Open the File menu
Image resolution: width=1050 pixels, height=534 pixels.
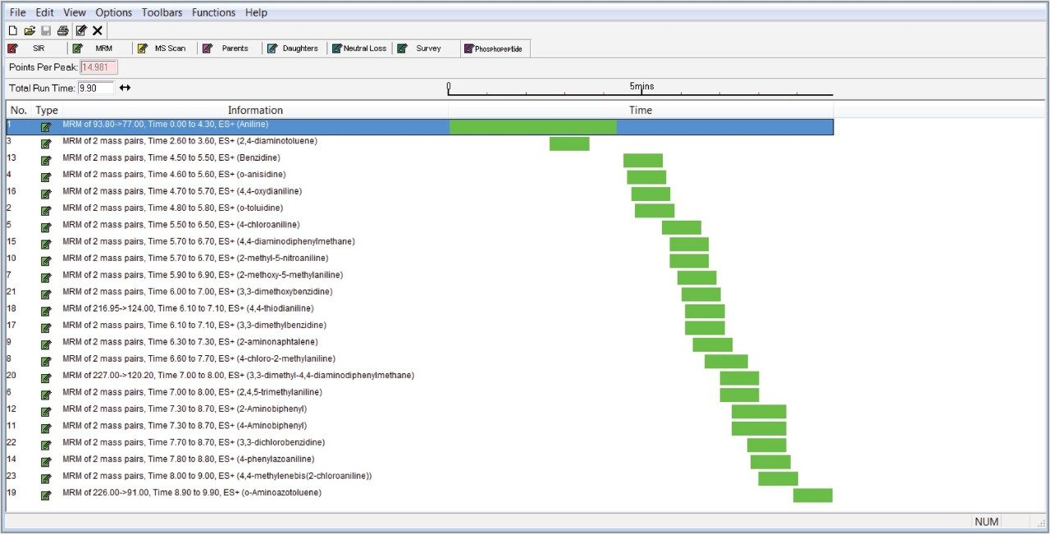click(17, 12)
